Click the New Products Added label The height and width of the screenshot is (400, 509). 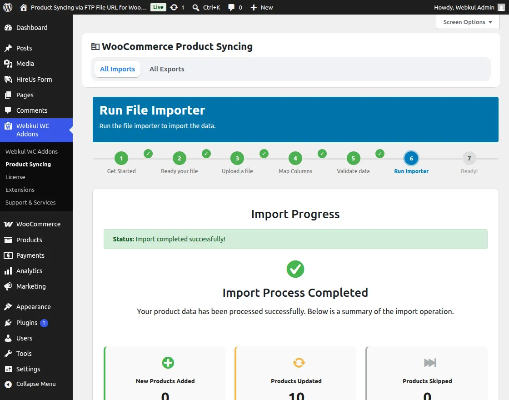[165, 381]
